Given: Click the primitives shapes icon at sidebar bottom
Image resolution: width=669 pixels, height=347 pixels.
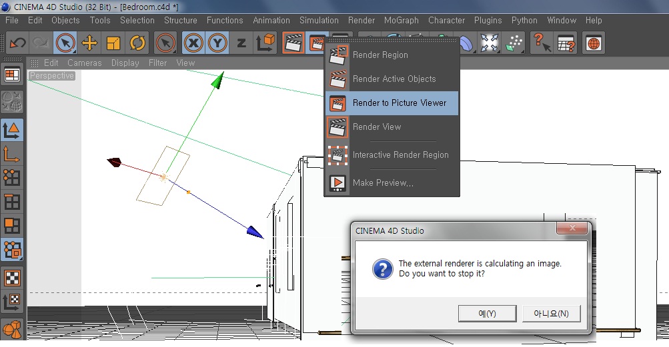Looking at the screenshot, I should pyautogui.click(x=11, y=330).
